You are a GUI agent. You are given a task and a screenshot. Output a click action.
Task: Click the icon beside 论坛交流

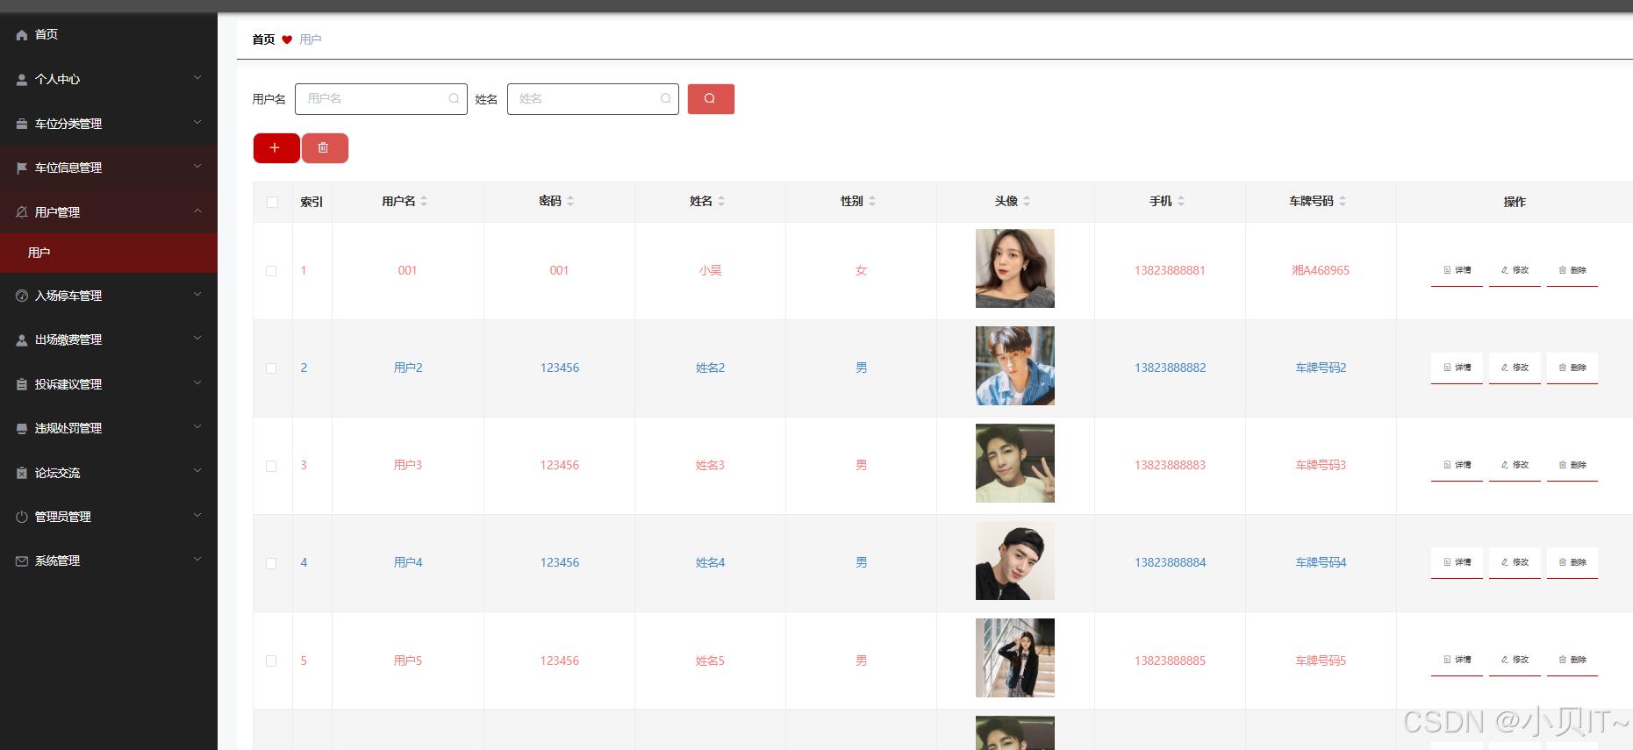tap(22, 473)
